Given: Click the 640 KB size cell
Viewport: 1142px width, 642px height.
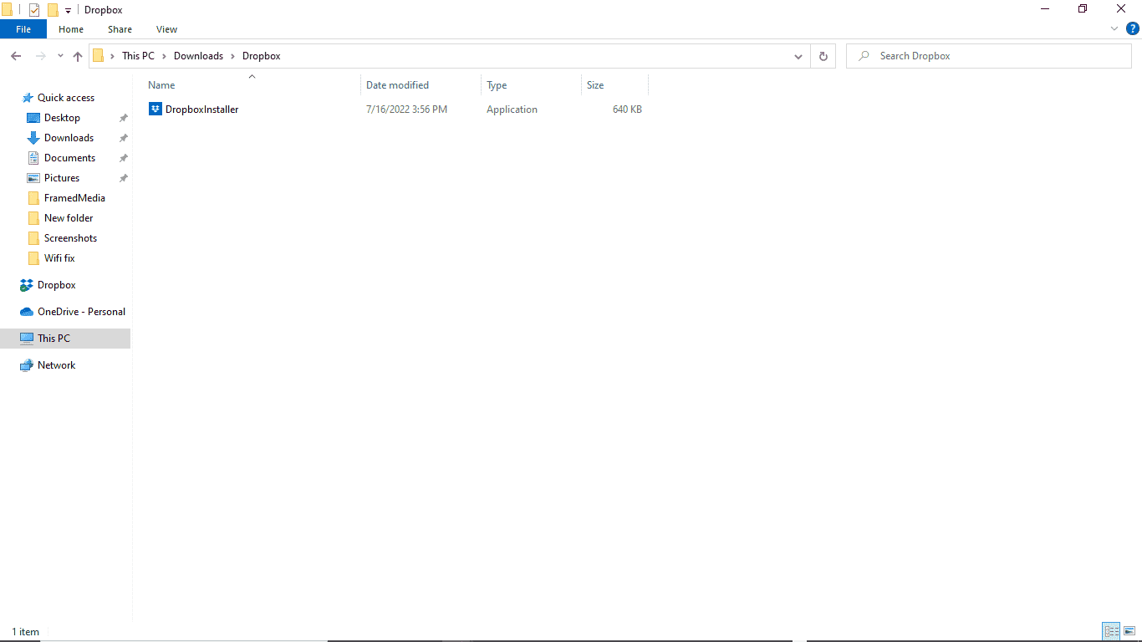Looking at the screenshot, I should [627, 110].
